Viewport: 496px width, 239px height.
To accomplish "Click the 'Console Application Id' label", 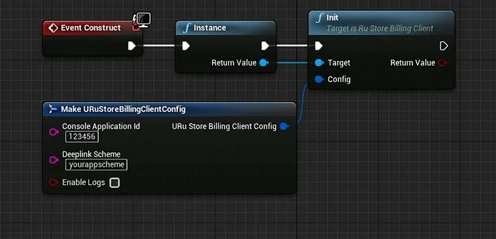I will pos(101,126).
